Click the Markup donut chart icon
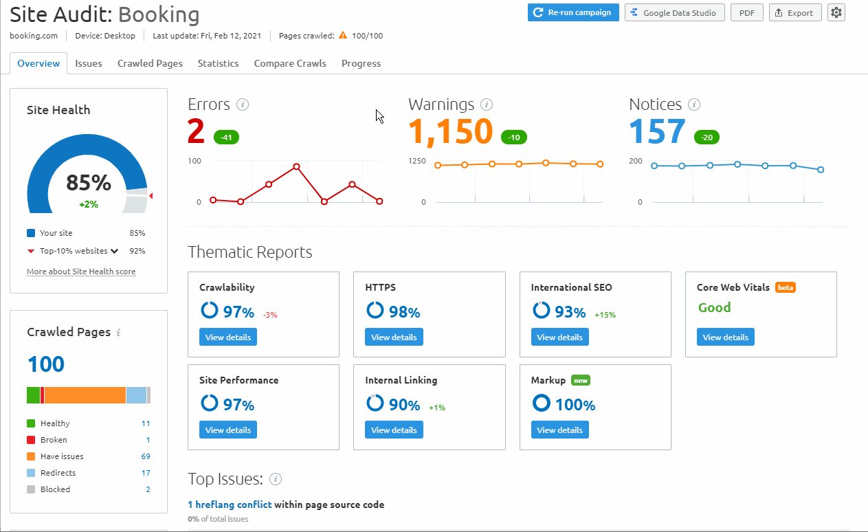 click(541, 403)
